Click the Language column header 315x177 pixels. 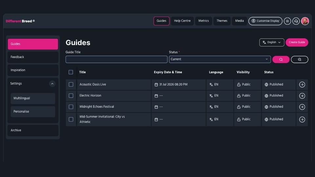point(216,72)
